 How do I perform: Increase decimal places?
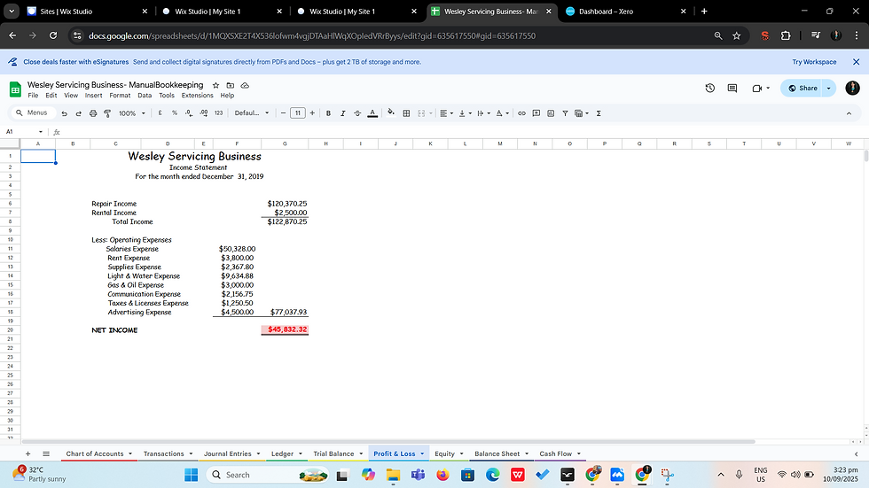(203, 112)
